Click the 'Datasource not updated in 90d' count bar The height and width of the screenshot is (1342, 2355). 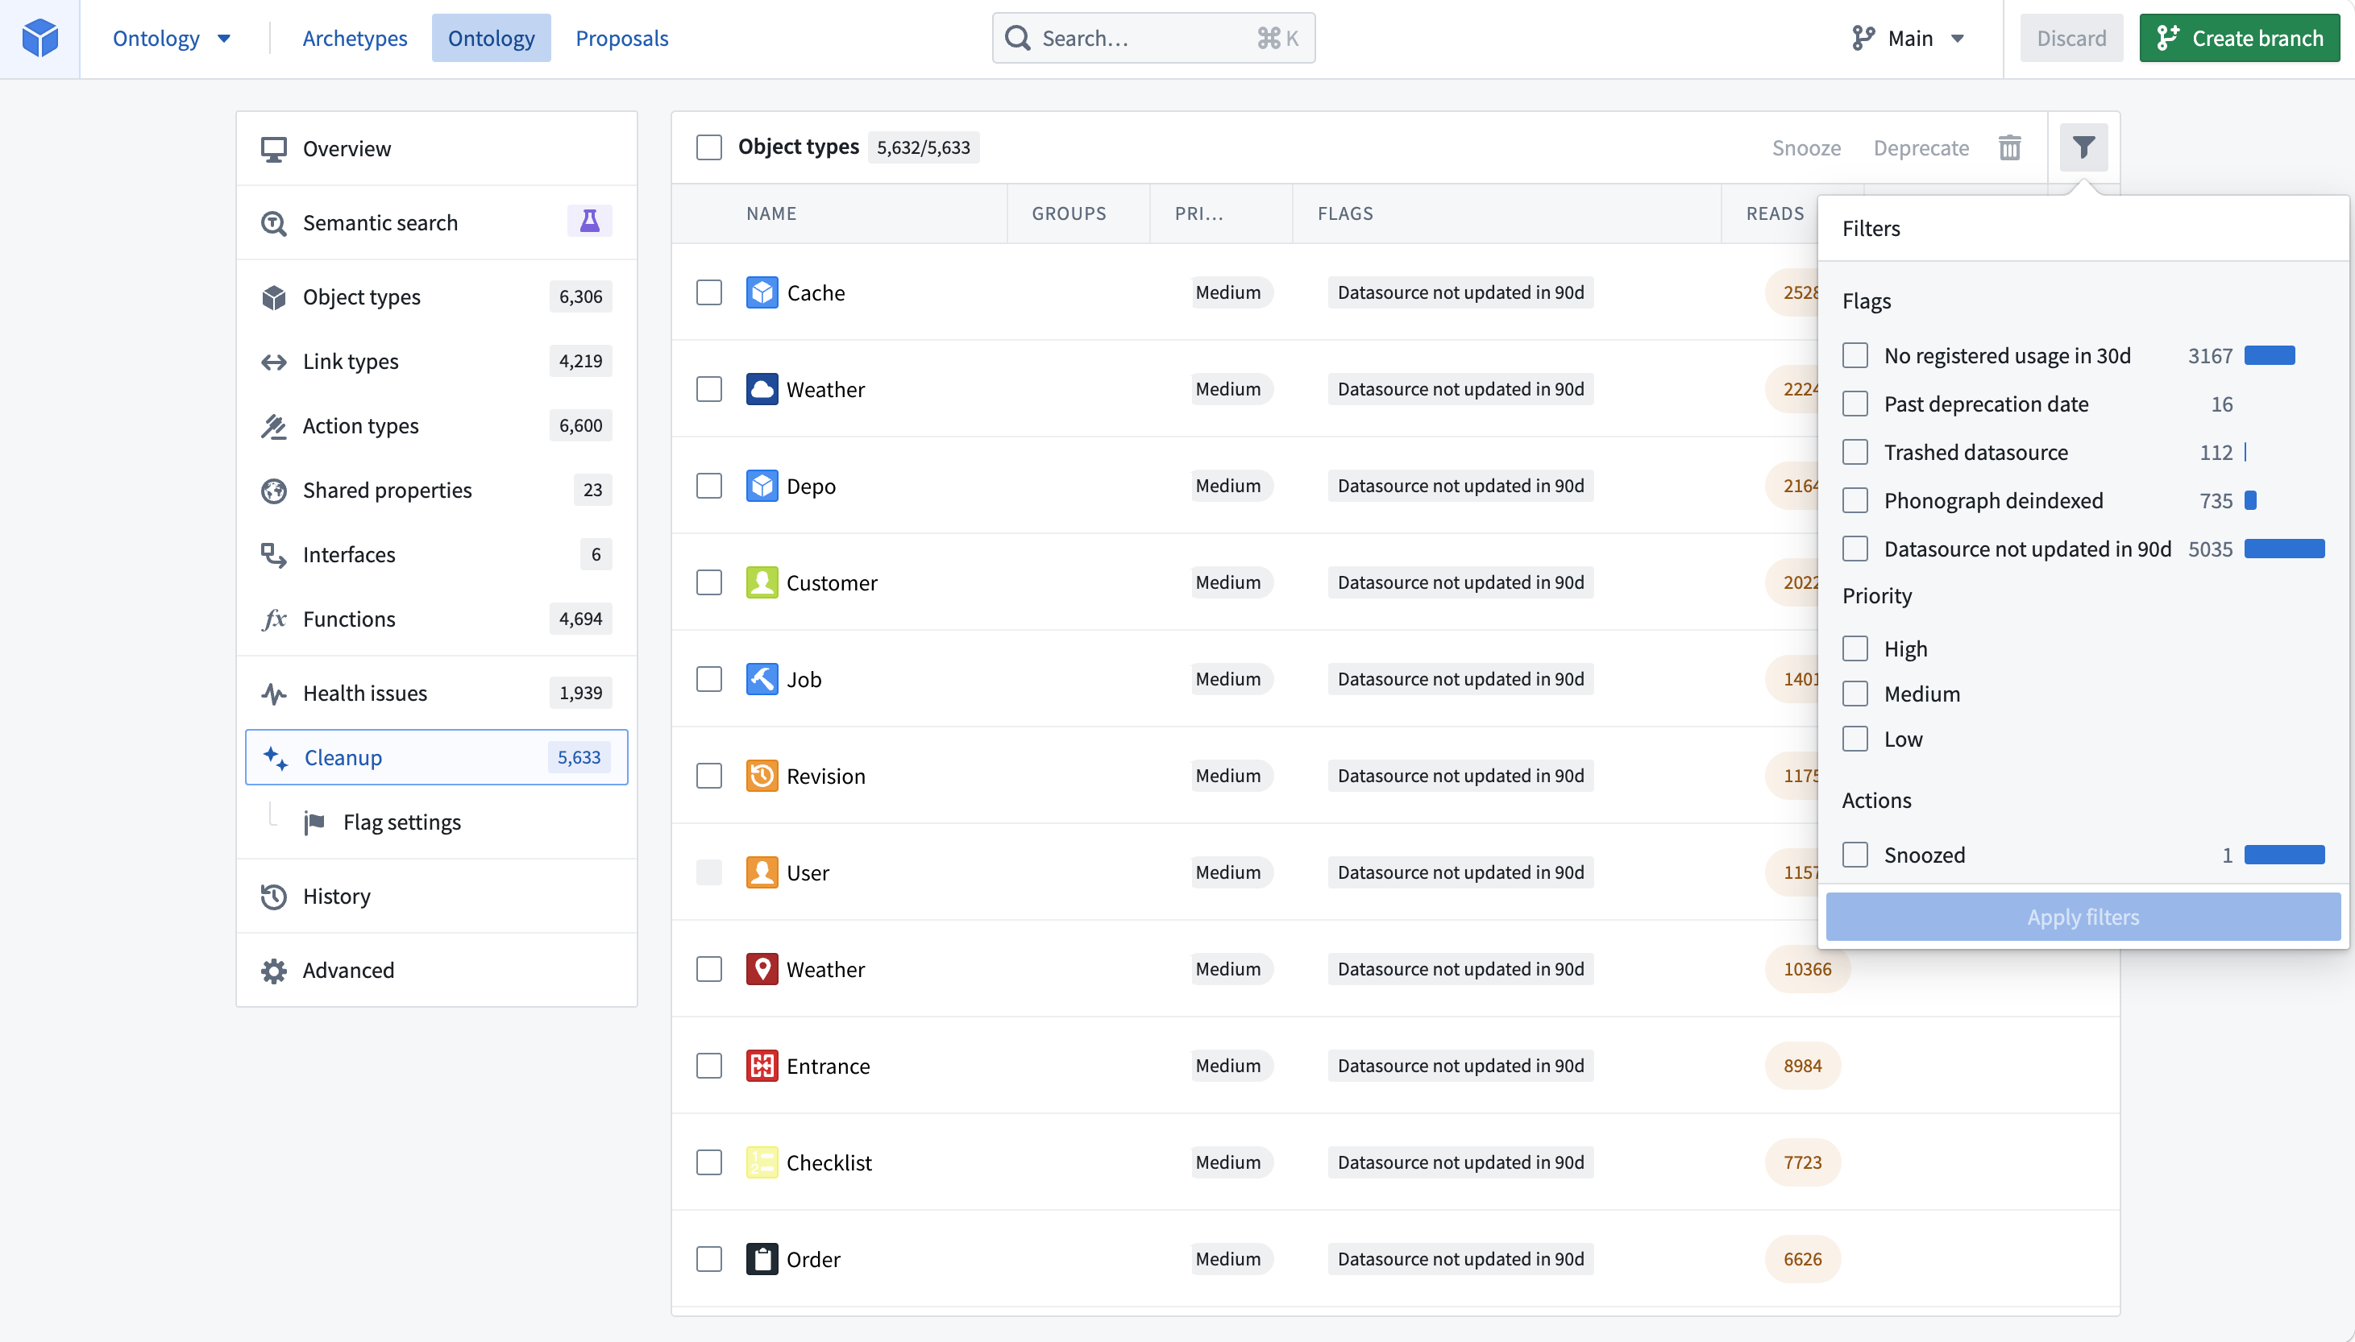click(x=2284, y=549)
